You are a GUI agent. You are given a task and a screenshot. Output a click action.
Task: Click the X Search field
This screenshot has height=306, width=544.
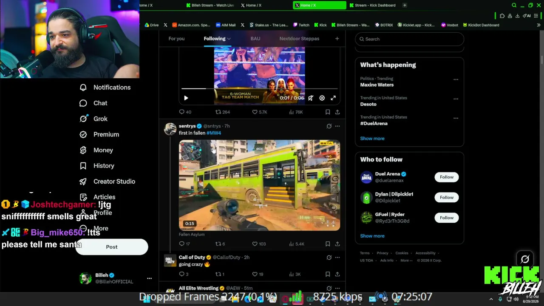409,39
